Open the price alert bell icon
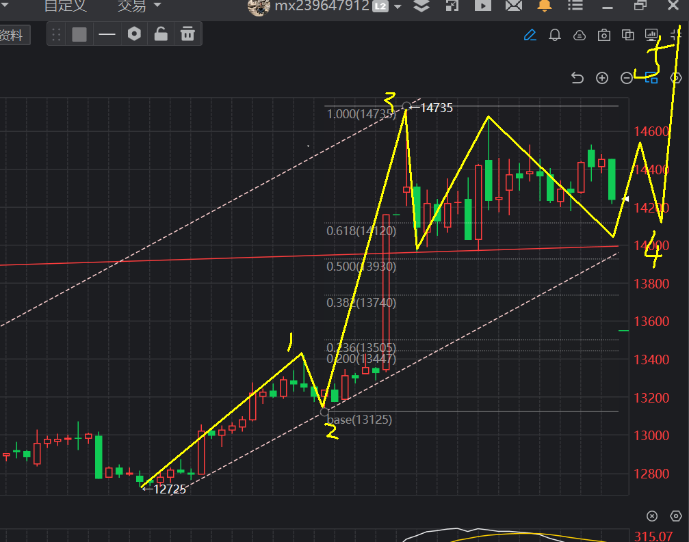This screenshot has width=689, height=542. (x=554, y=35)
